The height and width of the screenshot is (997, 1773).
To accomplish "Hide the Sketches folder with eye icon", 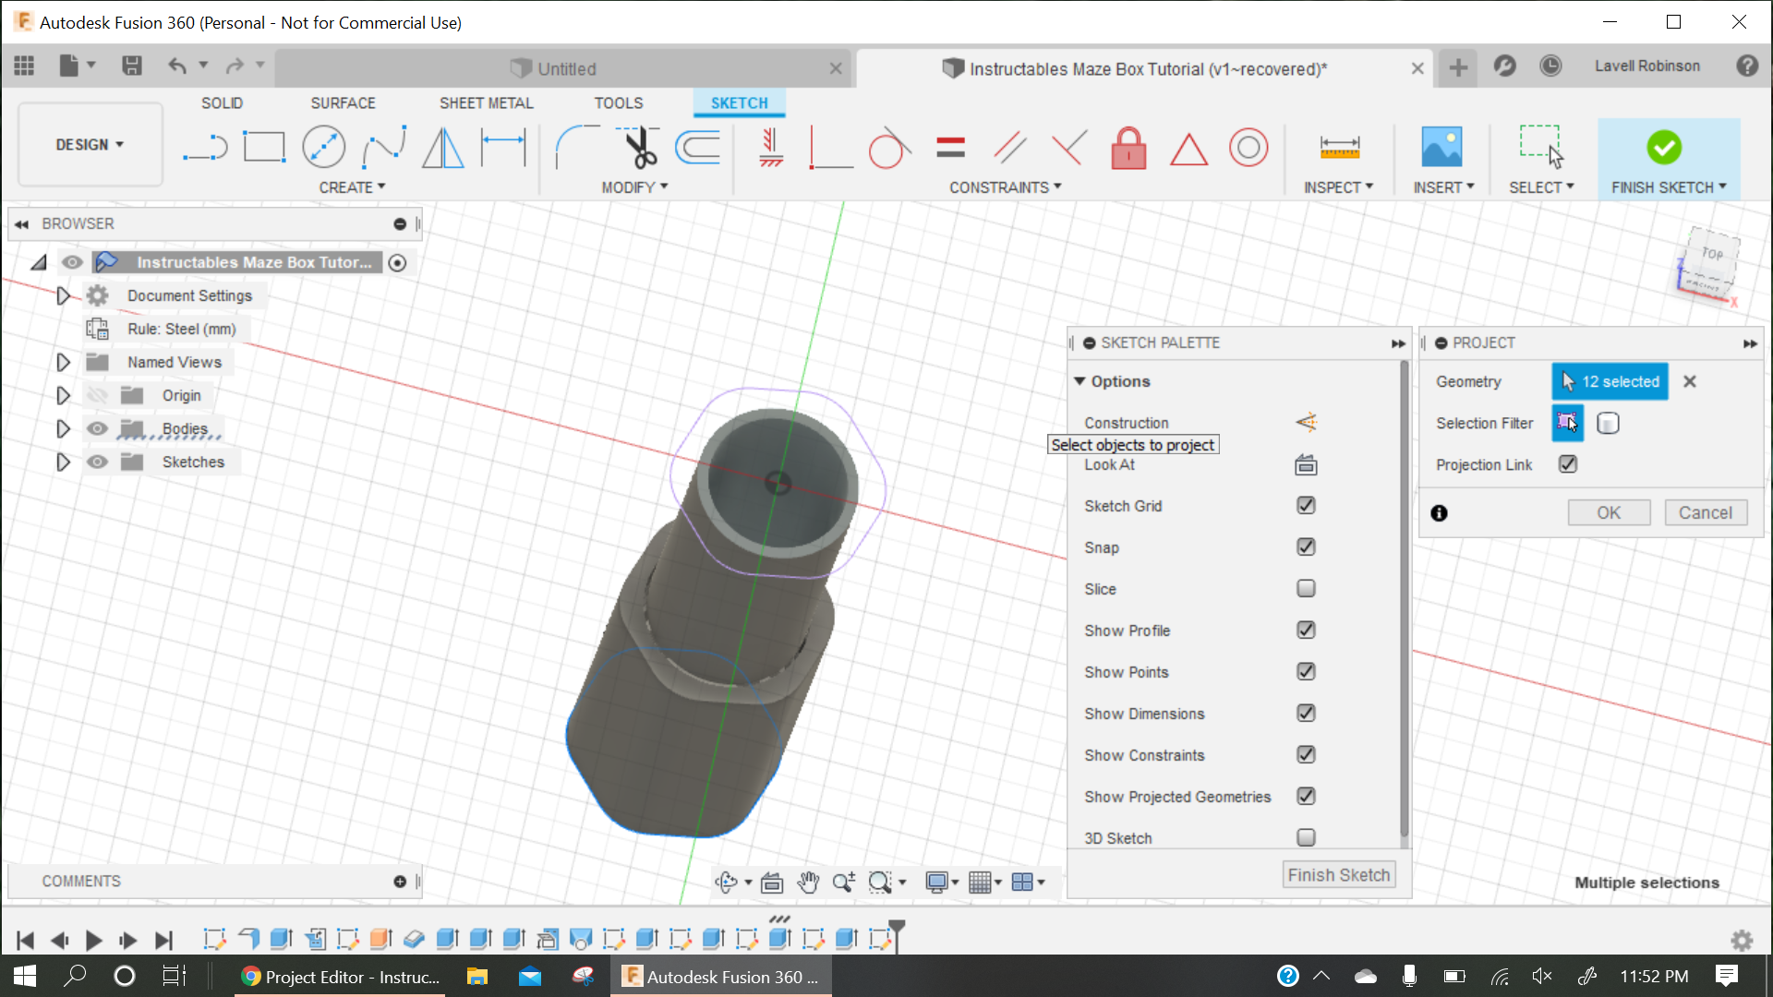I will coord(97,462).
